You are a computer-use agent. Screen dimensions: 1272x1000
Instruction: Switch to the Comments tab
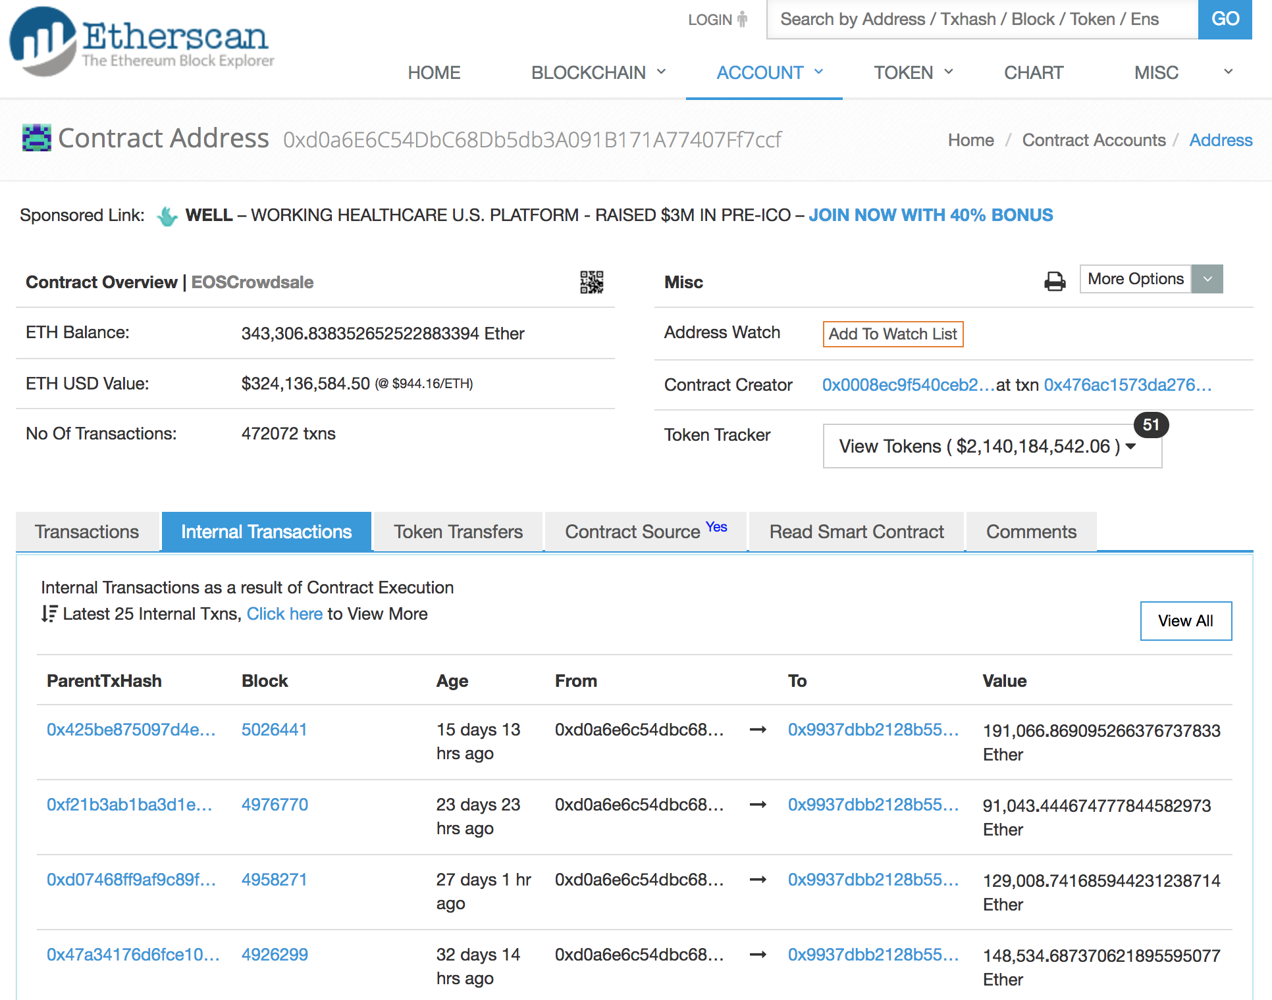(1031, 532)
